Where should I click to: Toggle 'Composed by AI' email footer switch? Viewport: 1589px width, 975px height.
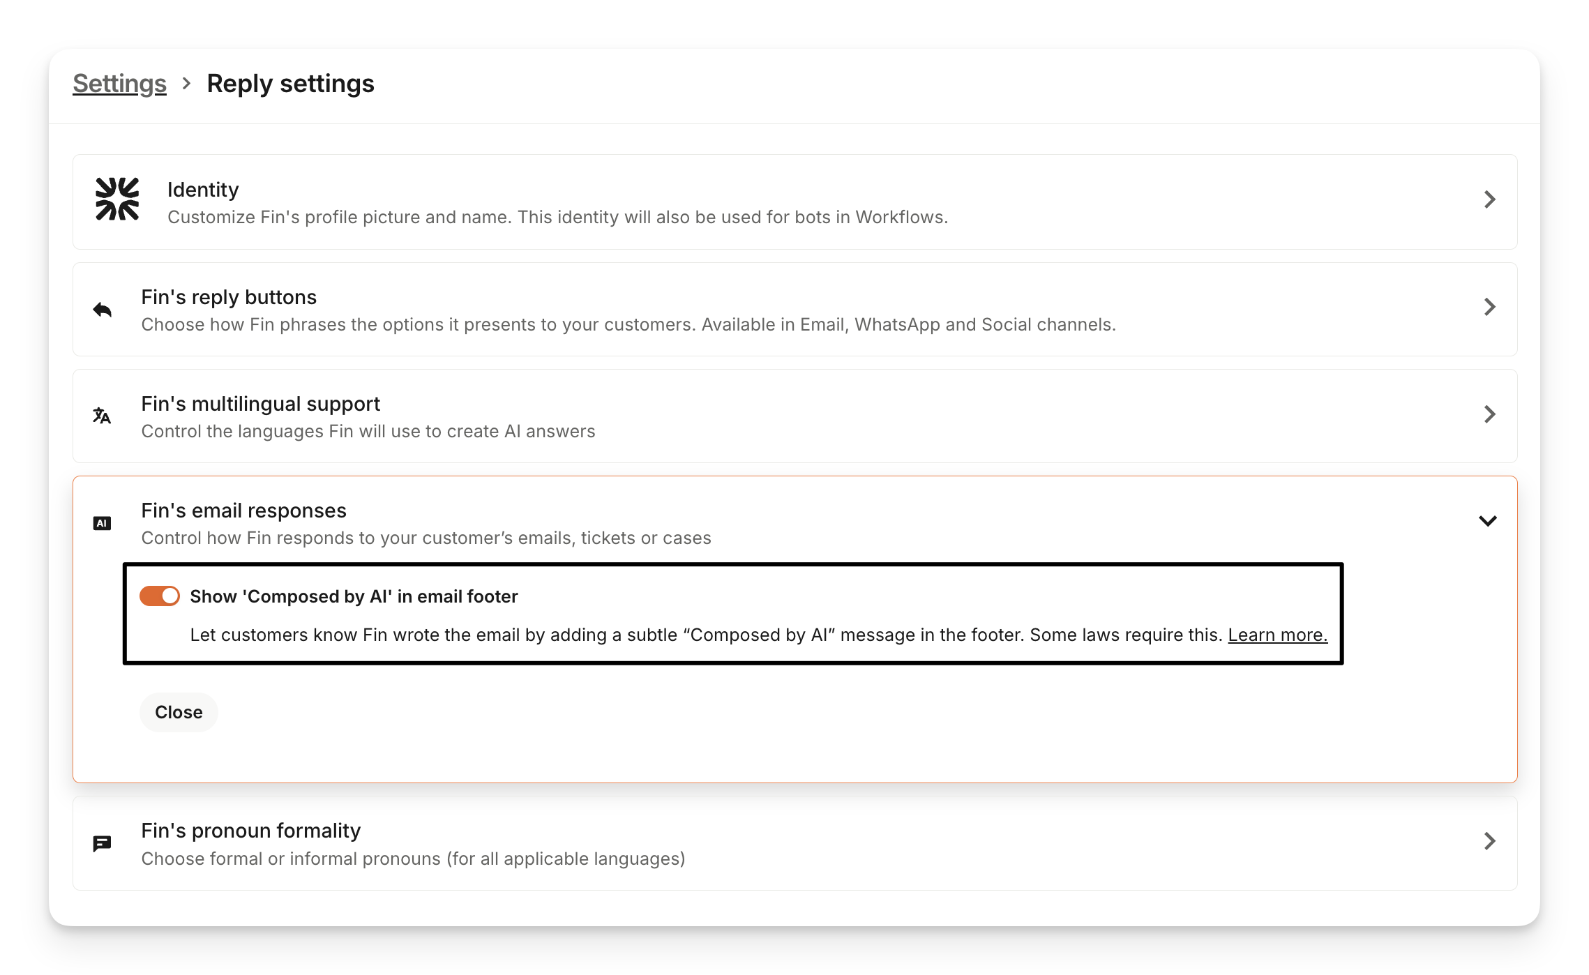point(160,596)
